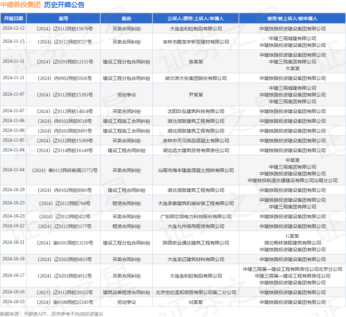Select case number (2024)辽0114民初16149号
Viewport: 346px width, 317px height.
coord(65,150)
